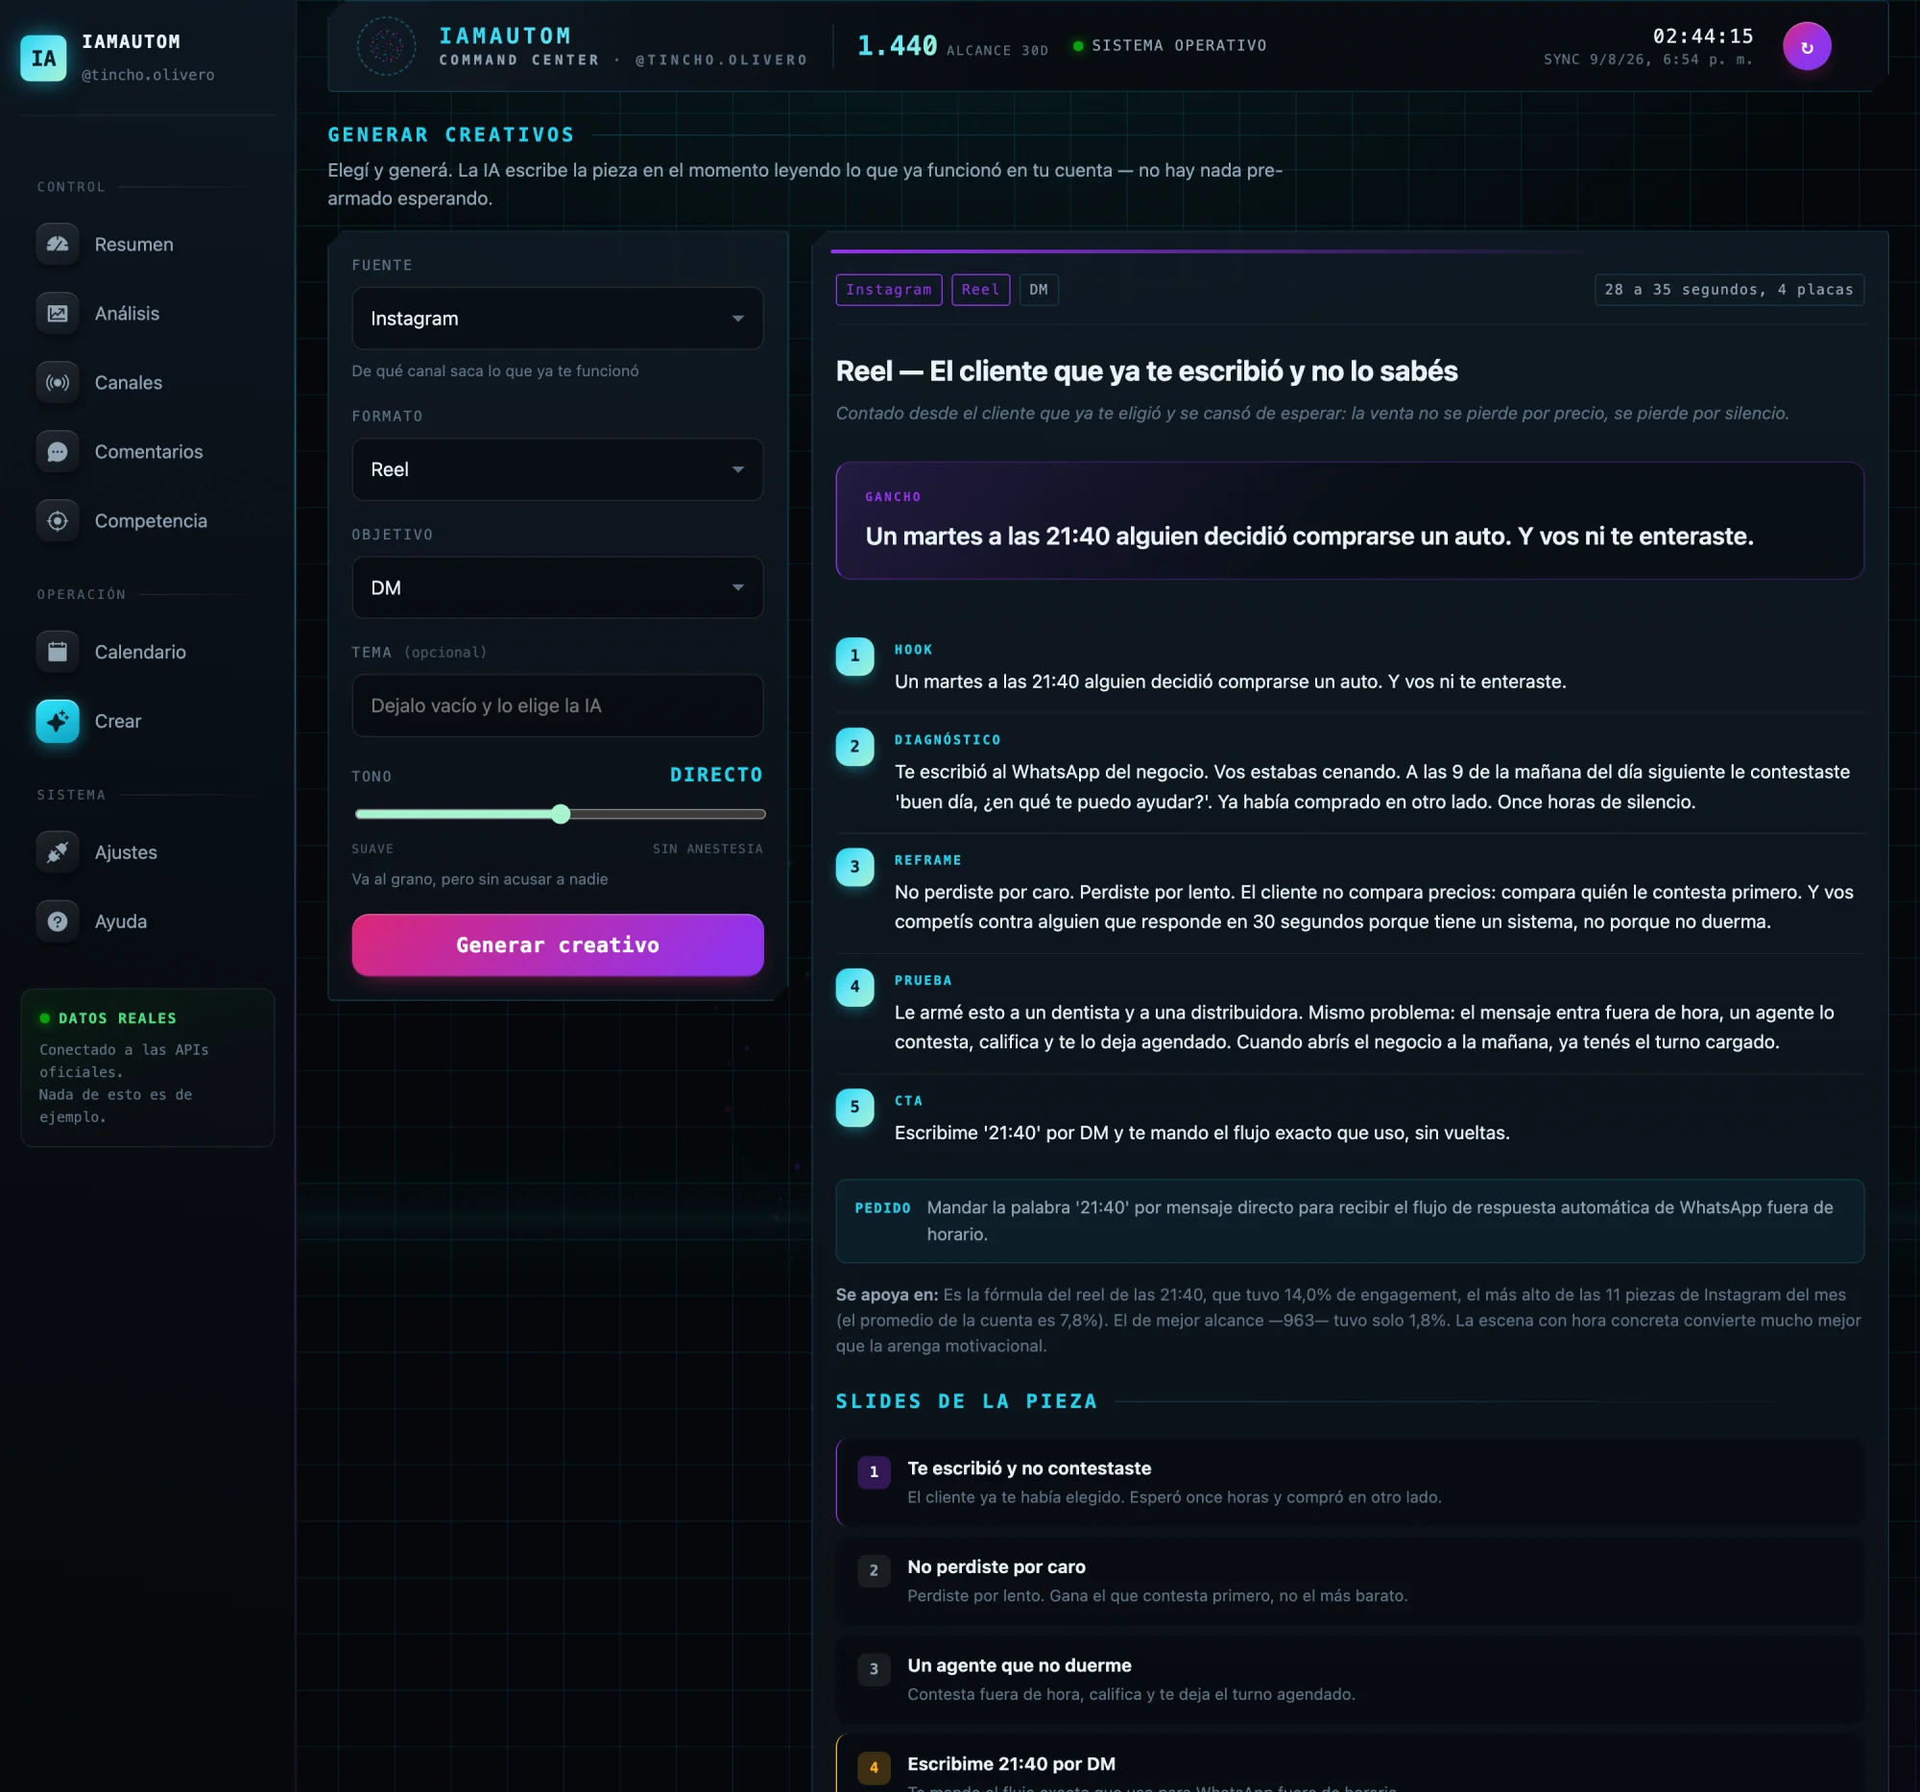Click step 4 PRUEBA number badge
Viewport: 1920px width, 1792px height.
point(854,987)
